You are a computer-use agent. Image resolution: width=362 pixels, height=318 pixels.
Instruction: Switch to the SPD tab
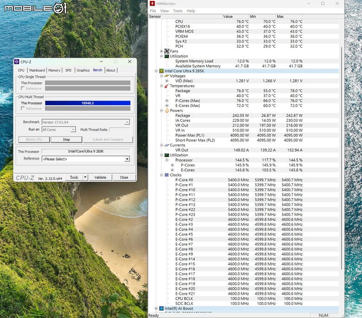tap(68, 70)
